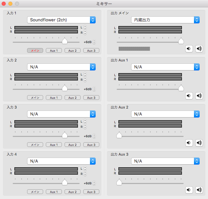Toggle メイン routing for 入力 2
This screenshot has height=199, width=208.
[35, 97]
